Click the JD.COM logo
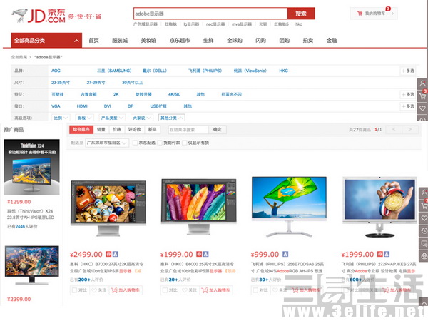Screen dimensions: 428x321 click(x=39, y=16)
